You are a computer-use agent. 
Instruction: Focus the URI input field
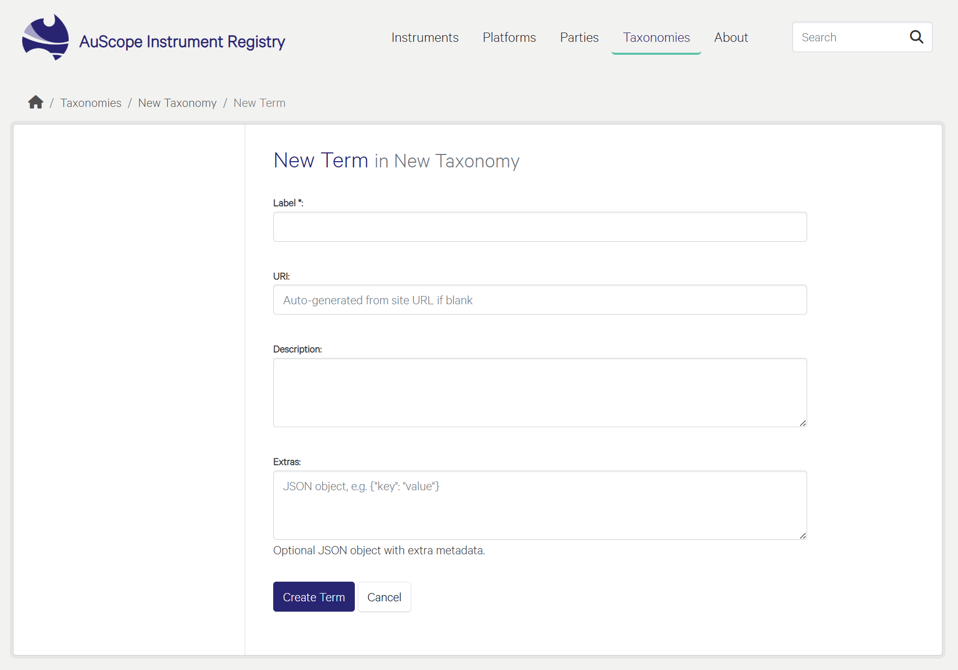point(540,300)
